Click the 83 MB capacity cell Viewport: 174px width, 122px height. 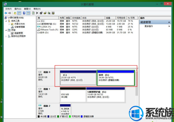(109, 30)
